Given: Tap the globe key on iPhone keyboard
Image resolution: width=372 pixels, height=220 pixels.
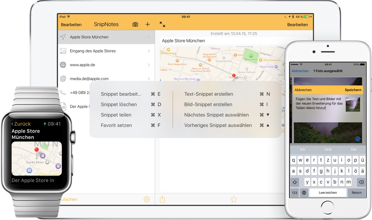Looking at the screenshot, I should click(304, 193).
